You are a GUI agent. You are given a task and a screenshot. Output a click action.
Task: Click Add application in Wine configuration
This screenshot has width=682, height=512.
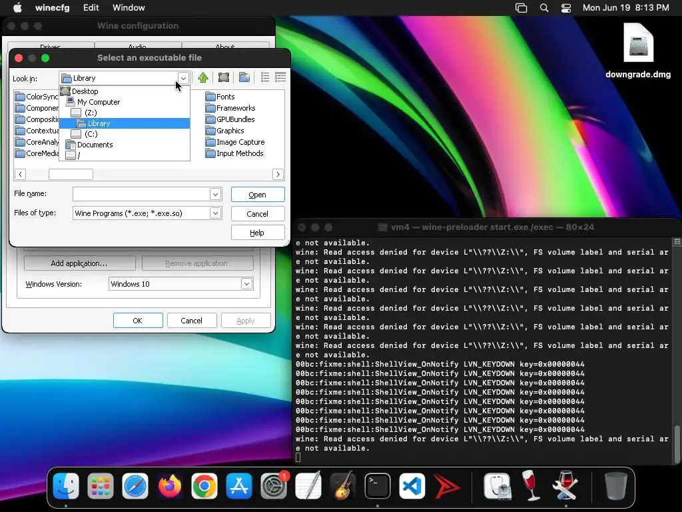click(x=79, y=263)
